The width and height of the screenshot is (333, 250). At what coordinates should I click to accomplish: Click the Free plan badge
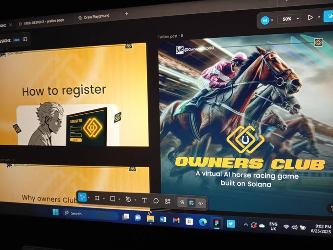[16, 40]
